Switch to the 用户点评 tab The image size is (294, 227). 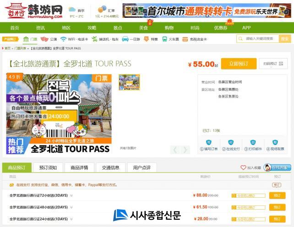[142, 168]
